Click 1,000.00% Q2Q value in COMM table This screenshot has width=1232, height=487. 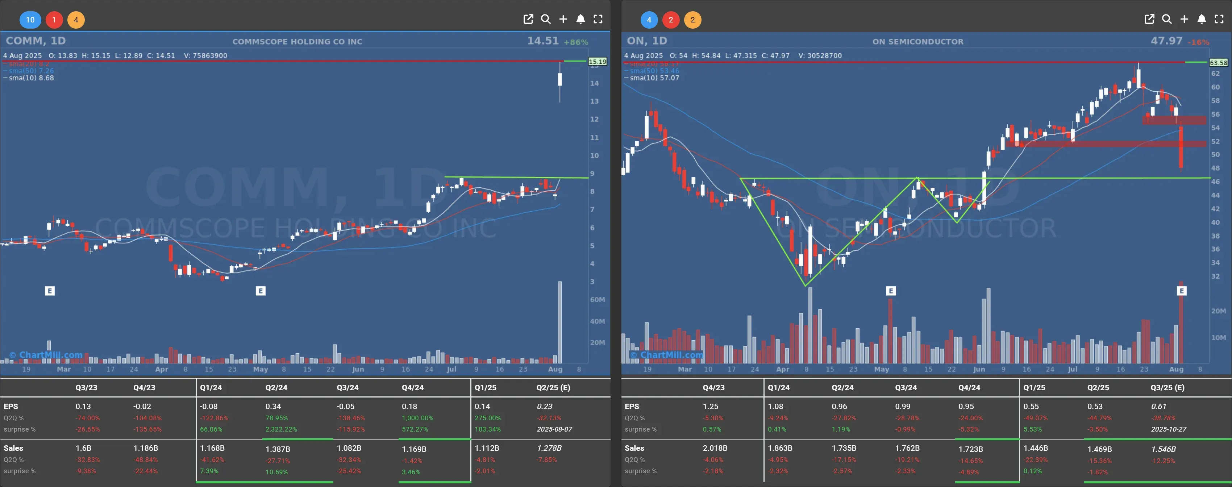point(417,418)
